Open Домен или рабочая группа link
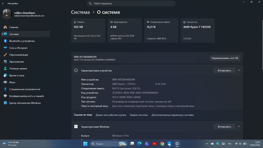Viewport: 263px width, 148px height. 111,115
